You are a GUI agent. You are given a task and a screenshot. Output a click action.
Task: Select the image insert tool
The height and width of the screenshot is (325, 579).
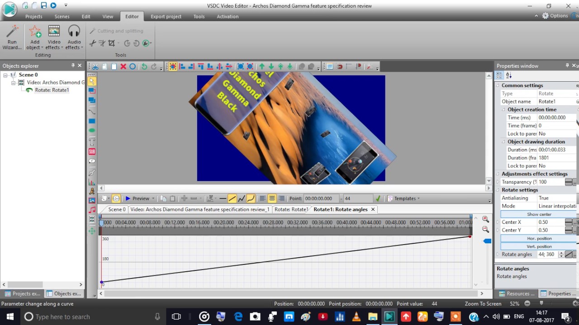[x=92, y=200]
